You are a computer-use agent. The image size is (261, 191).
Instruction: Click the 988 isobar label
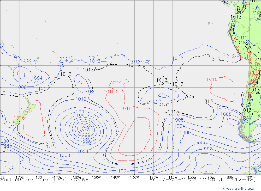coord(86,137)
